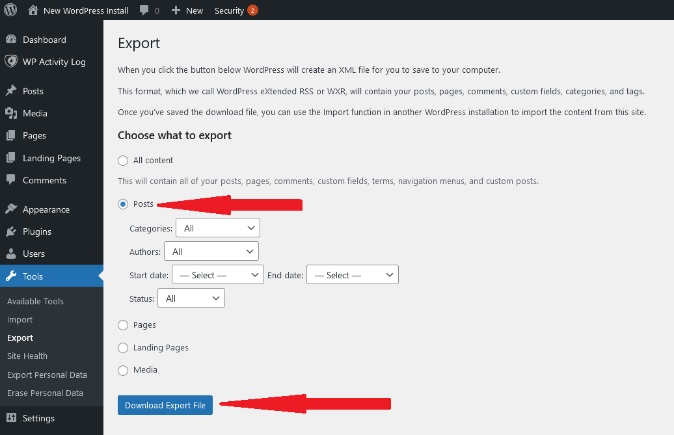Click the New WordPress Install site name
Screen dimensions: 674x435
coord(86,11)
